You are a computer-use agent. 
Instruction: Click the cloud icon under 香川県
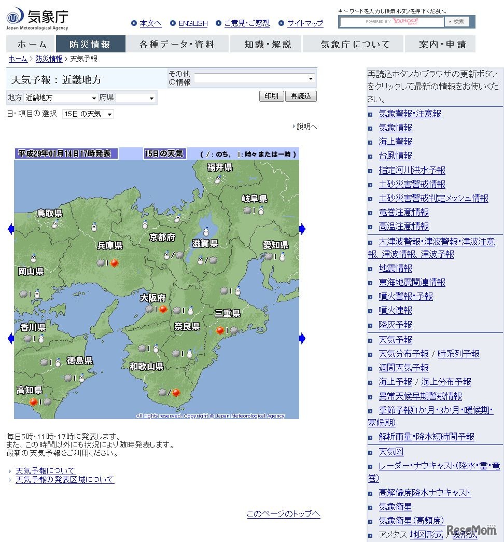click(x=27, y=338)
